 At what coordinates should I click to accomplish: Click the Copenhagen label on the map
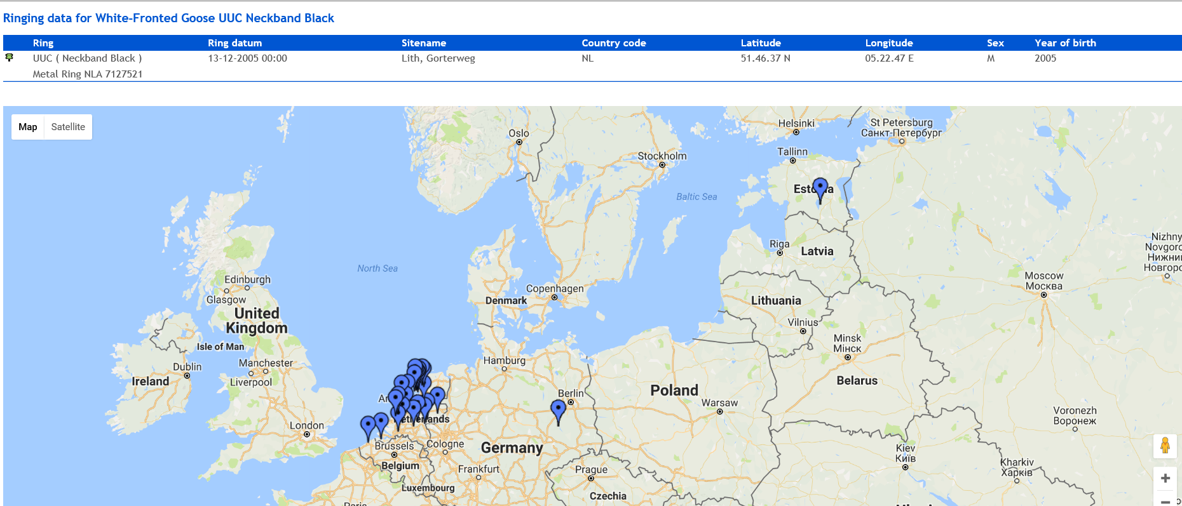pos(555,289)
